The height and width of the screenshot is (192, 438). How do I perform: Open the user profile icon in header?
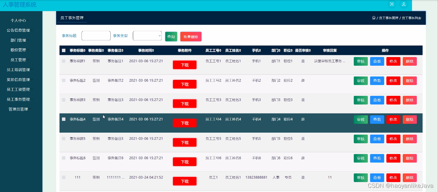(x=404, y=4)
